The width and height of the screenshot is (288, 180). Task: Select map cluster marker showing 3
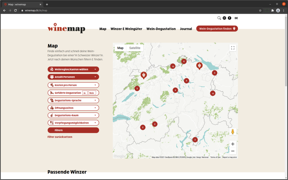coord(214,73)
